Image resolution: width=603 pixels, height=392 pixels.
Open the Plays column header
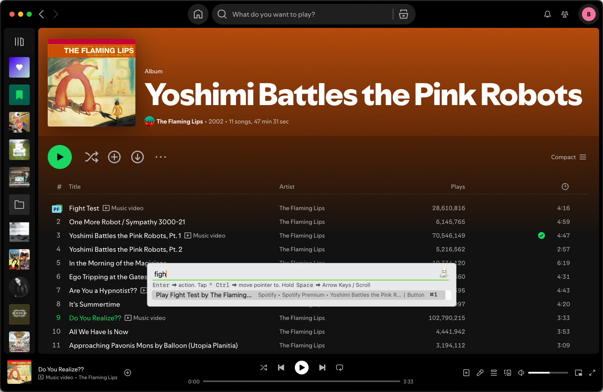click(x=458, y=187)
